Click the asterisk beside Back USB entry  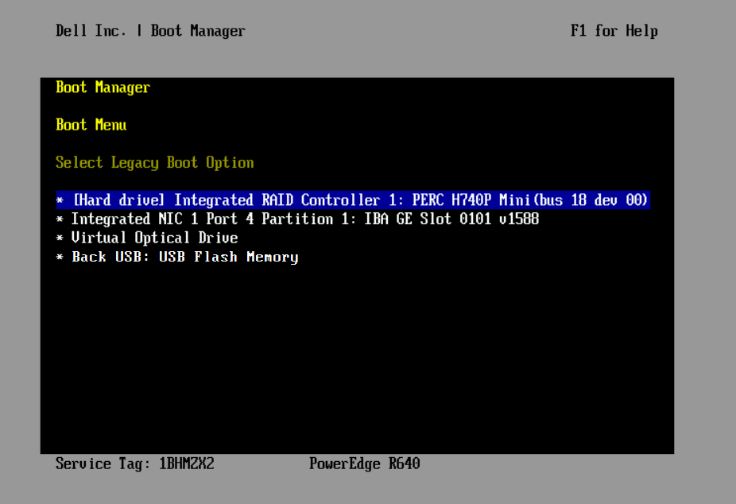tap(60, 258)
